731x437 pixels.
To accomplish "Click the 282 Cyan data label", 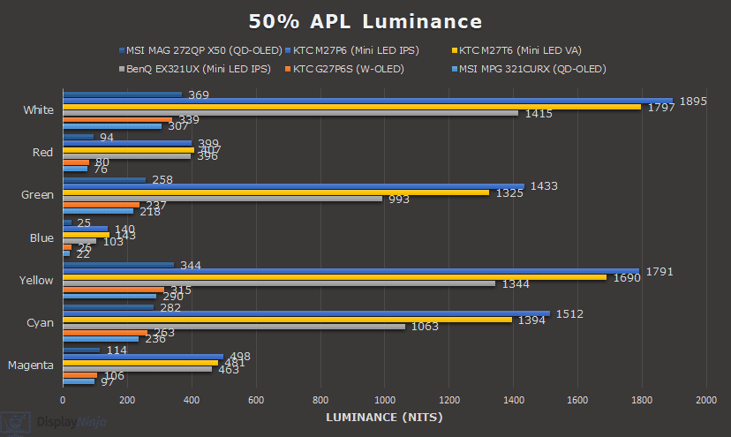I will click(x=170, y=308).
